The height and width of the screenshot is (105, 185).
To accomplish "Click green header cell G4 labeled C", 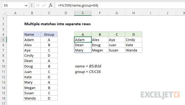I will [117, 34].
